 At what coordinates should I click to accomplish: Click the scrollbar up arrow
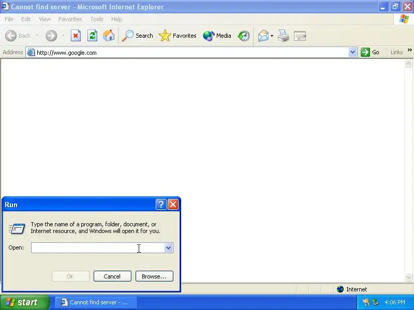click(x=408, y=64)
